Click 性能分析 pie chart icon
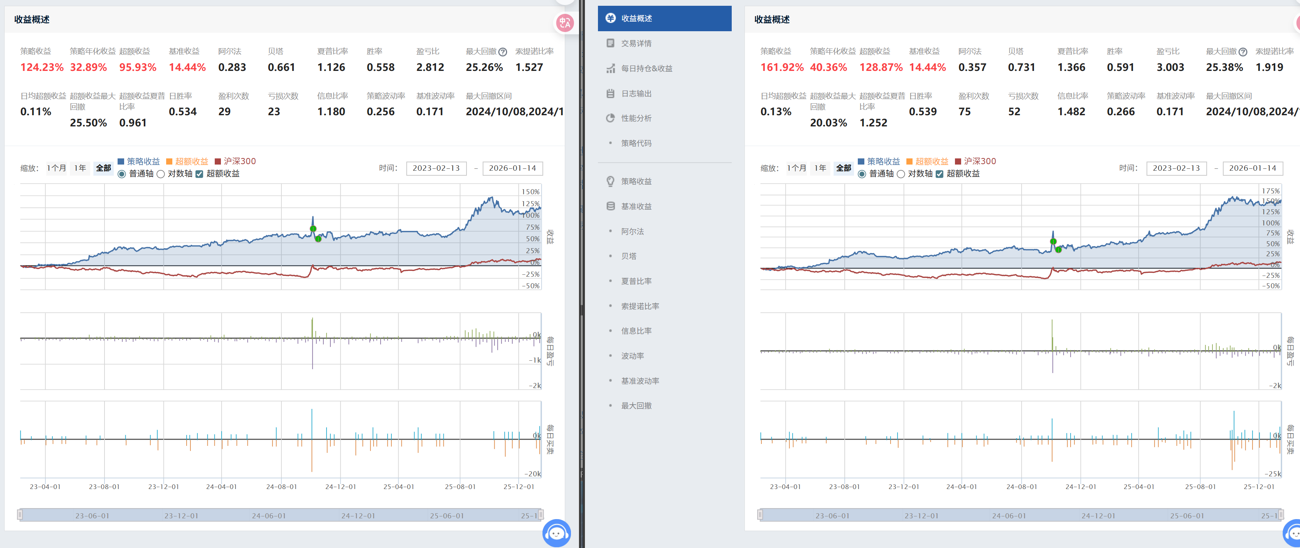 click(x=610, y=118)
